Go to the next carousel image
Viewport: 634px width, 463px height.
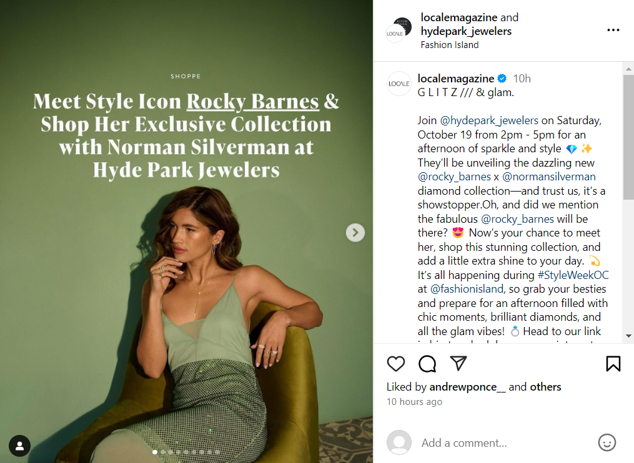point(355,233)
